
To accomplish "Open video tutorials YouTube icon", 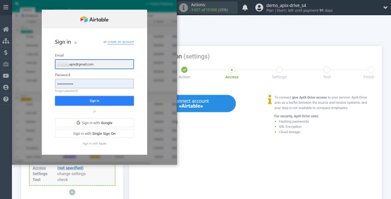I will [6, 76].
